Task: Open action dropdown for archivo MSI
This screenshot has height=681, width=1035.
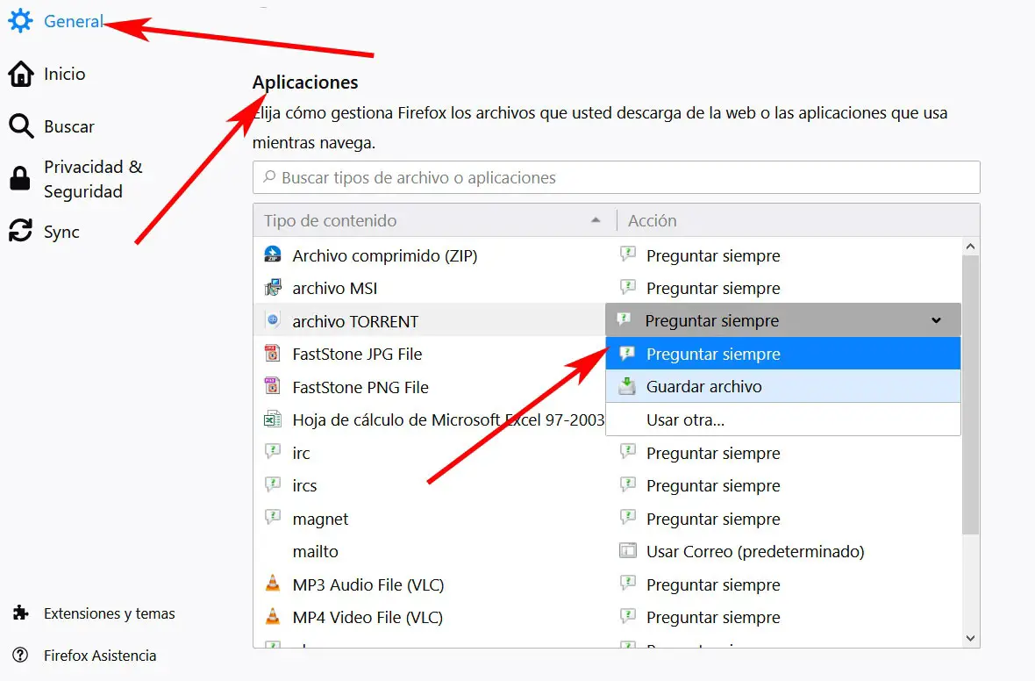Action: pos(783,288)
